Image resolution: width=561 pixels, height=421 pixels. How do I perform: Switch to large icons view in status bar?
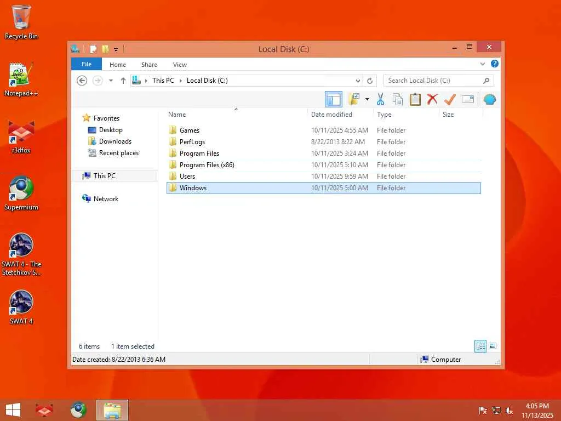coord(493,346)
